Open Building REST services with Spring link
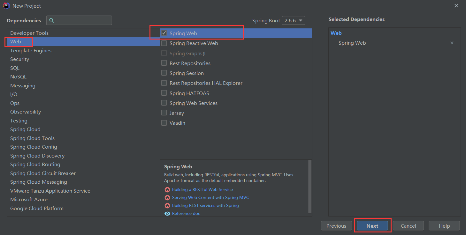The image size is (466, 235). pos(205,205)
